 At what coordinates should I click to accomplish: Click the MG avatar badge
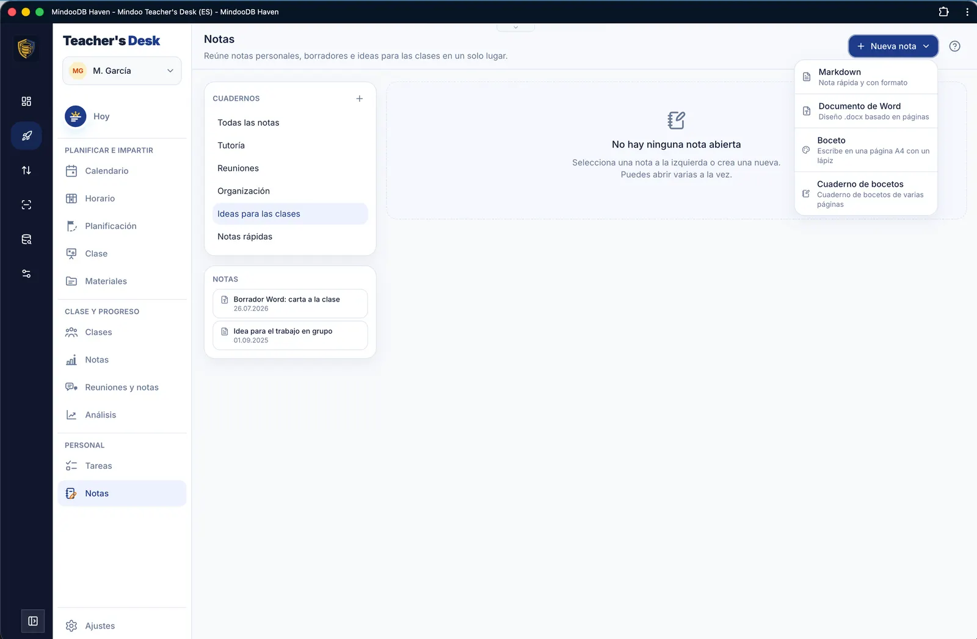78,71
